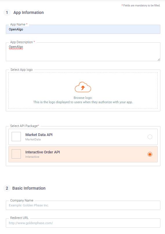Click the Interactive Order API logo placeholder

pos(16,154)
